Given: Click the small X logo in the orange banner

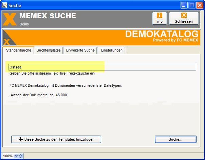Looking at the screenshot, I should pos(7,42).
